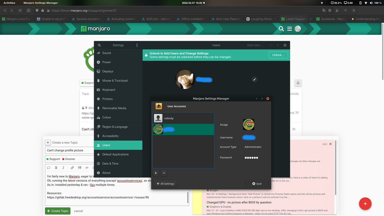This screenshot has height=216, width=384.
Task: Click the cat user avatar in Users
Action: (x=185, y=80)
